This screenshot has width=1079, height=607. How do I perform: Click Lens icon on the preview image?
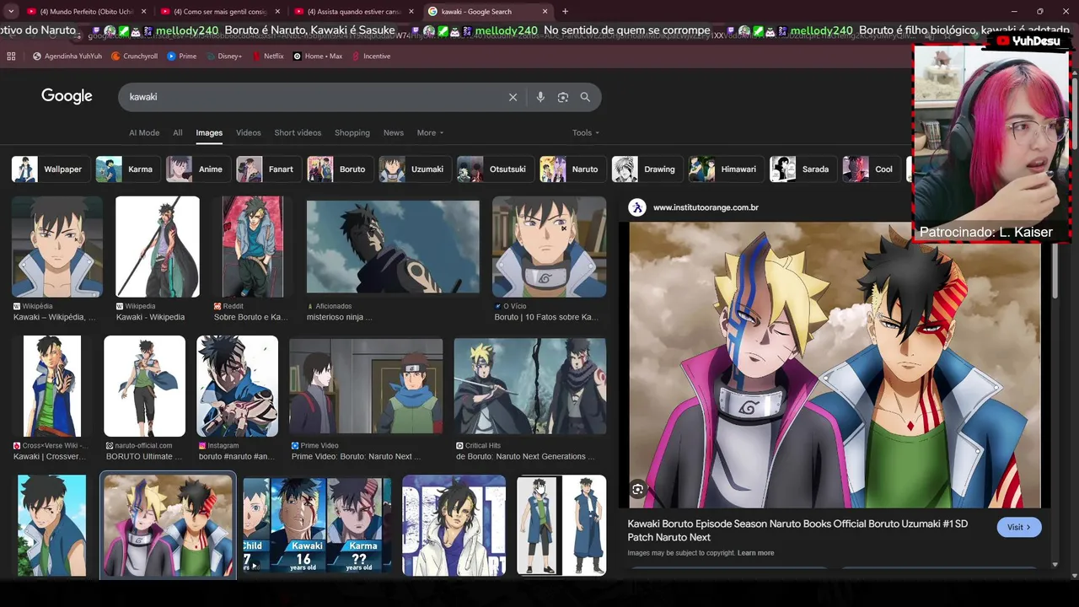[638, 490]
